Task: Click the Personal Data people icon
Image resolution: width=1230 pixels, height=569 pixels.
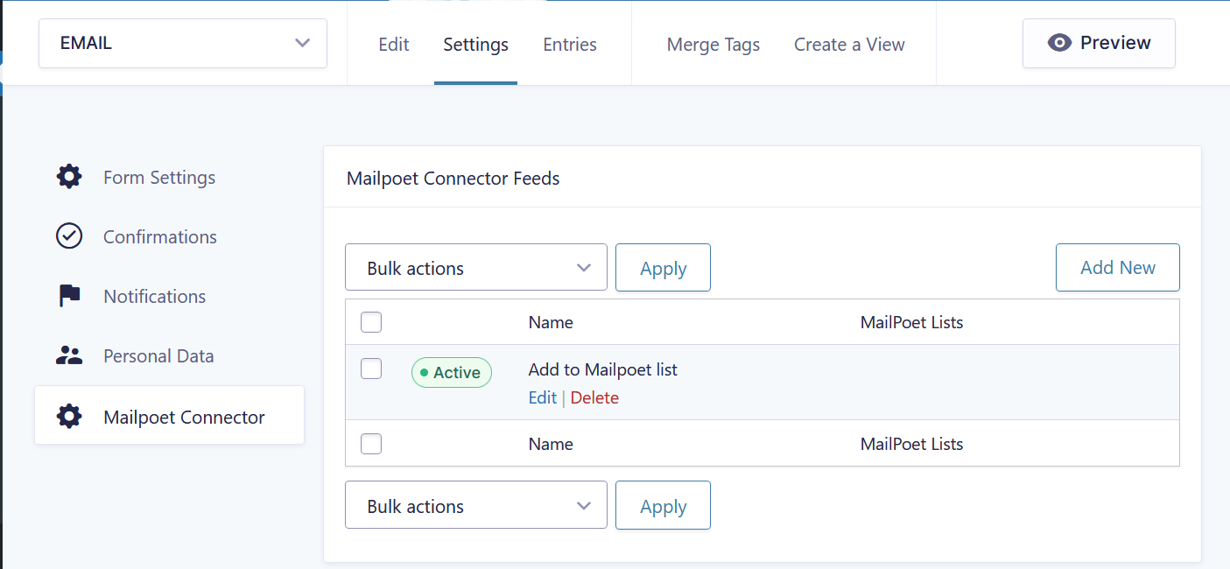Action: click(x=68, y=355)
